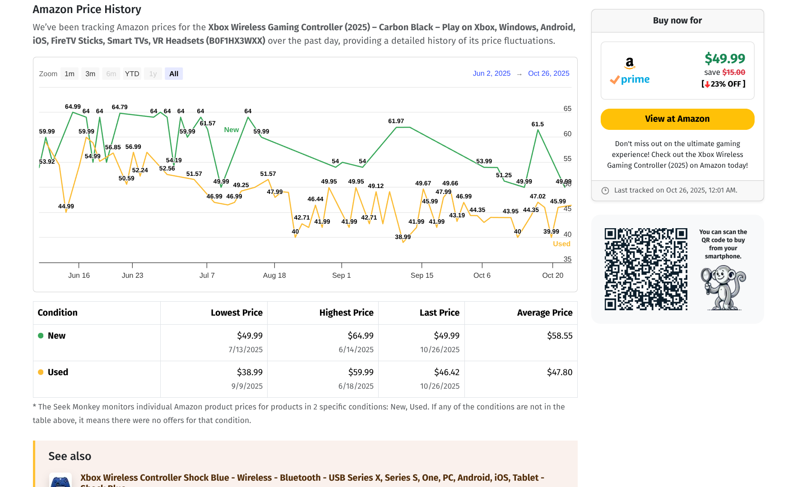Click the 44.99 used data label
Image resolution: width=802 pixels, height=487 pixels.
66,207
